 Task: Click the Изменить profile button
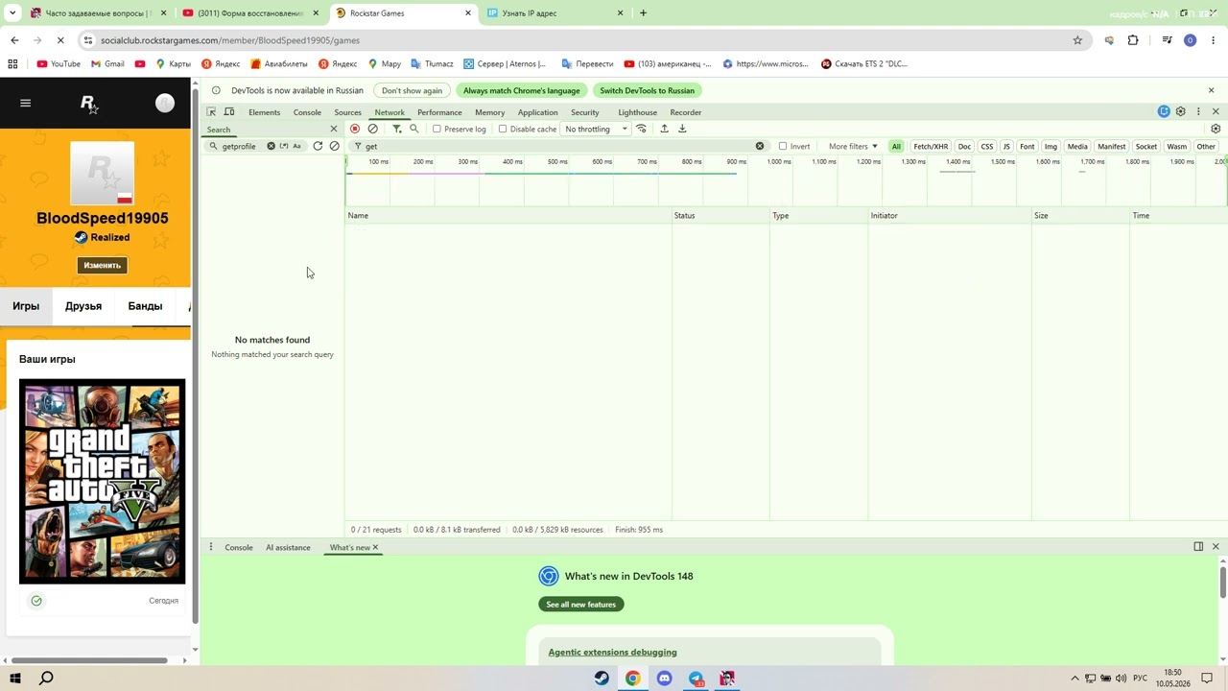(102, 265)
